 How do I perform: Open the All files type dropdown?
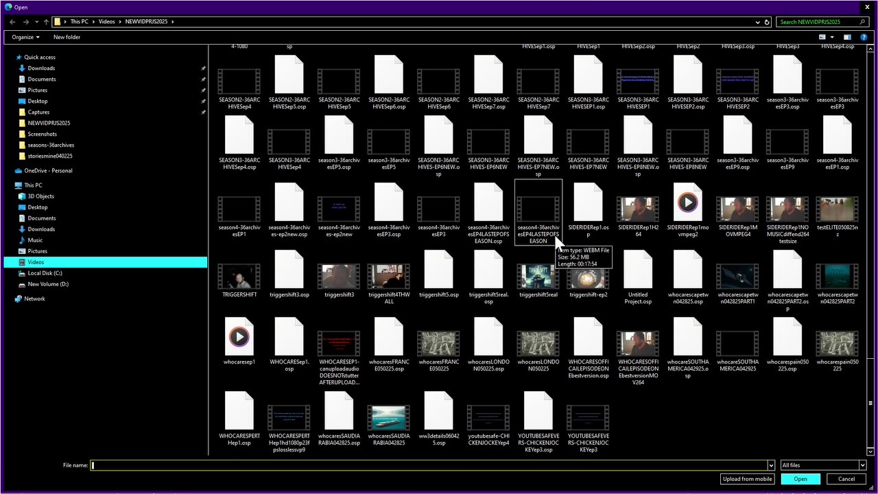[823, 465]
